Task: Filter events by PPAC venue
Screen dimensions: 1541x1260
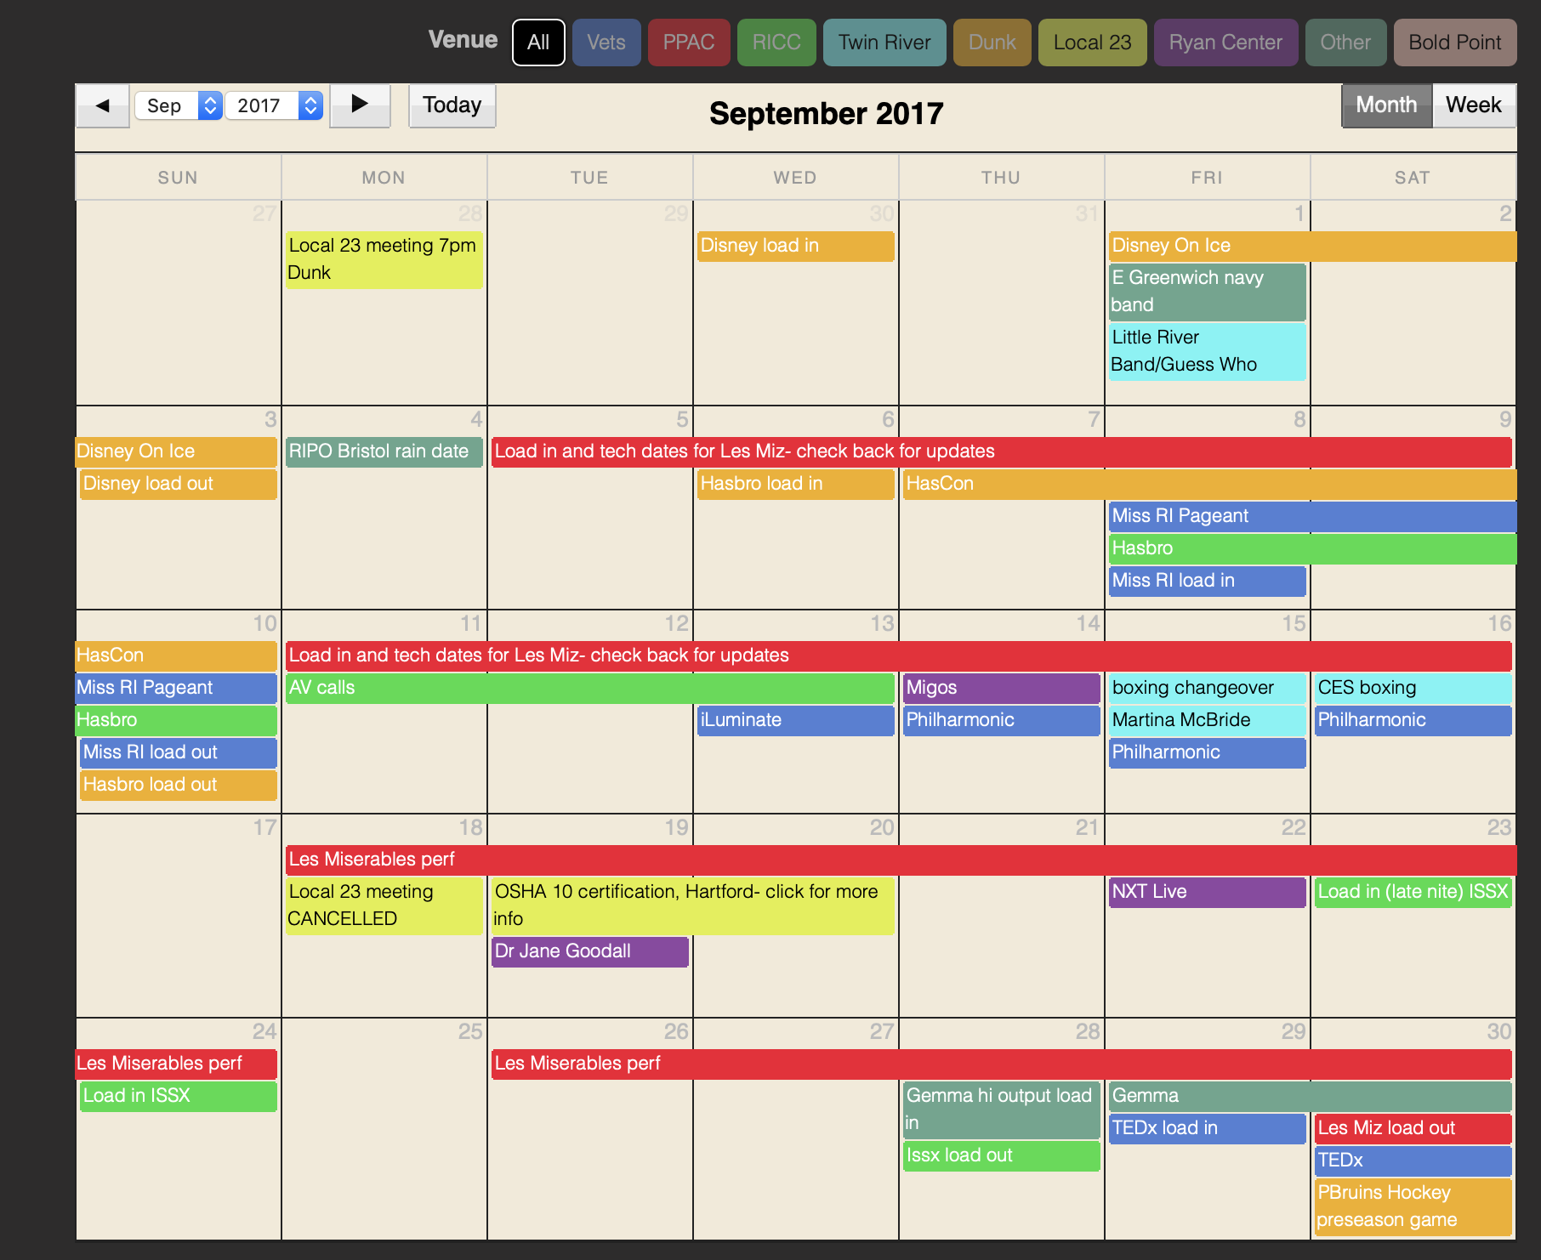Action: [688, 43]
